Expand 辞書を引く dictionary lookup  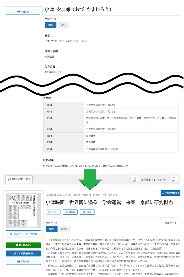(x=172, y=223)
